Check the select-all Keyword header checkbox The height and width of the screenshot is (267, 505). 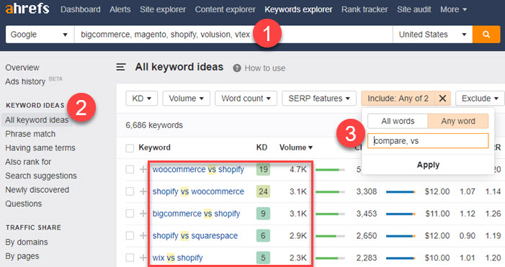coord(130,148)
